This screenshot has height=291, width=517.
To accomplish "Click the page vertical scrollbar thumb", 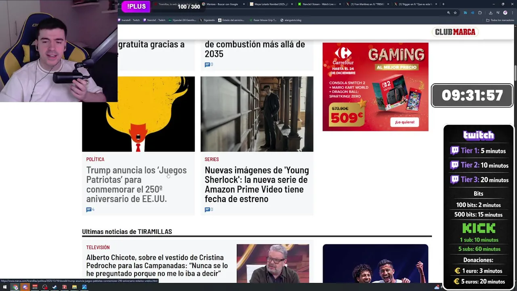I will click(x=515, y=73).
